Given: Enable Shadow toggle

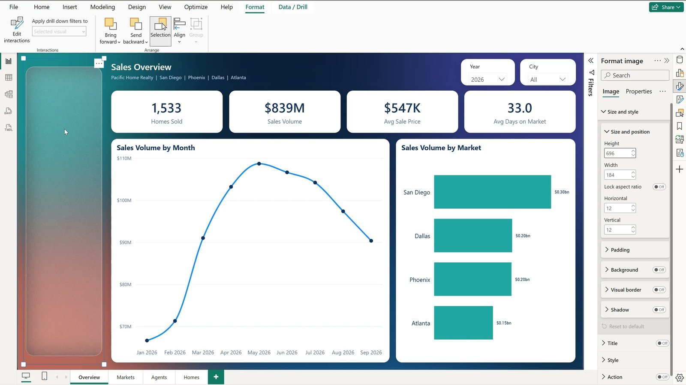Looking at the screenshot, I should coord(659,310).
